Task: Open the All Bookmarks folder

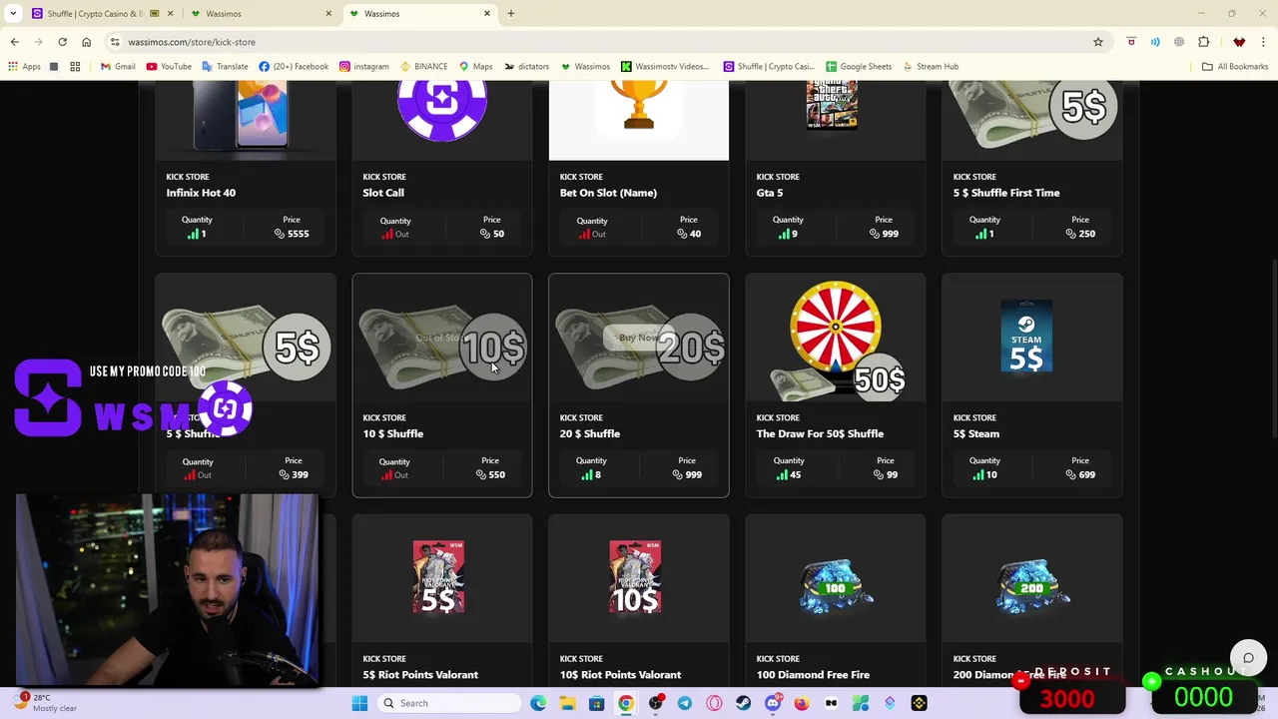Action: tap(1235, 67)
